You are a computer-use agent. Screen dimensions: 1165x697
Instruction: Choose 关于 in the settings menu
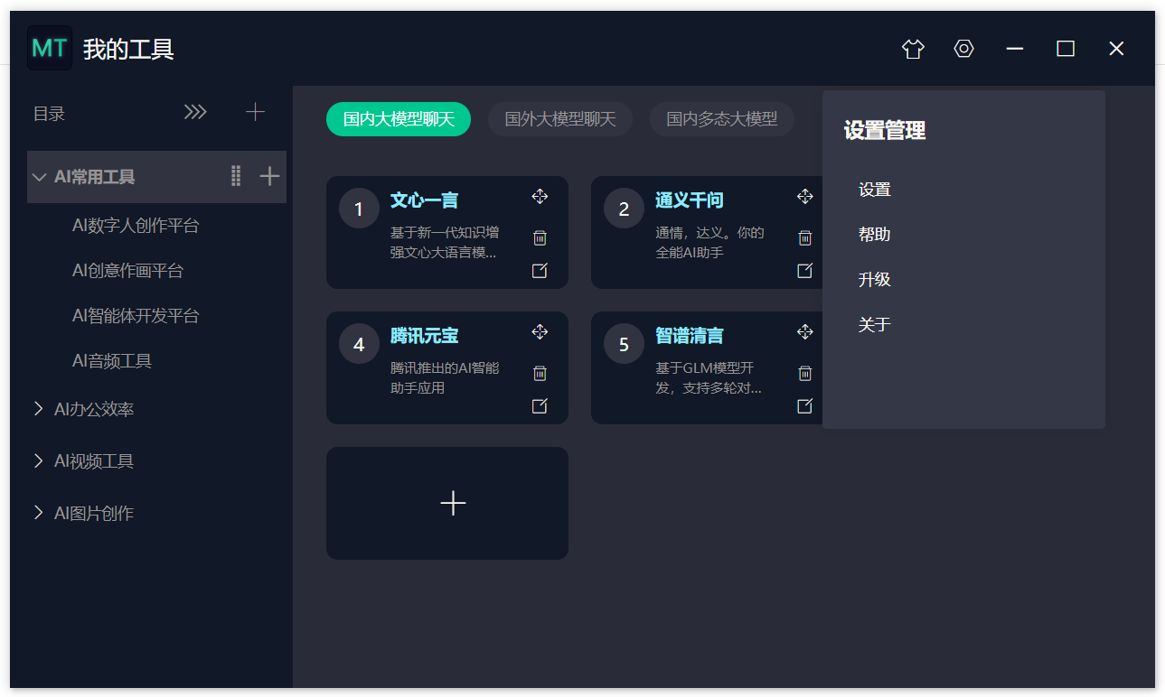(x=875, y=325)
